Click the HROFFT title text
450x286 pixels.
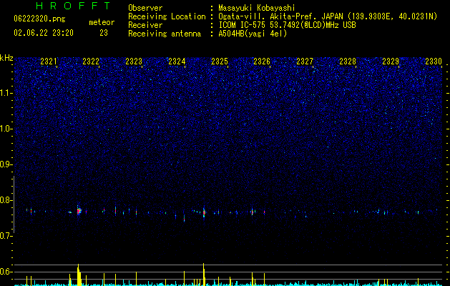(x=73, y=6)
